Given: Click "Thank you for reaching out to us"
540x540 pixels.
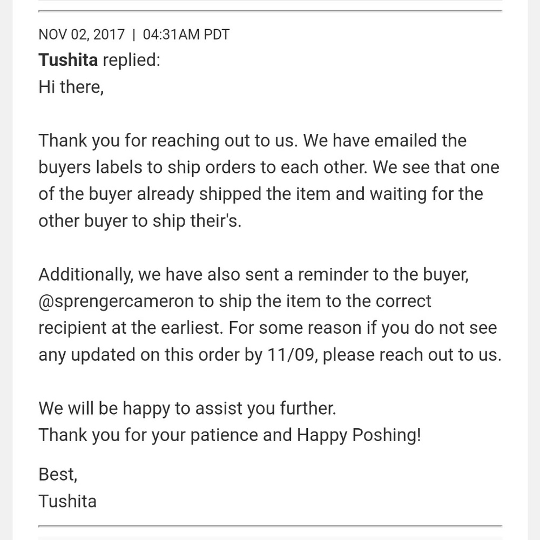Looking at the screenshot, I should (x=167, y=140).
